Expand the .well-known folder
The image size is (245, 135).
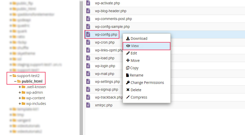[20, 87]
